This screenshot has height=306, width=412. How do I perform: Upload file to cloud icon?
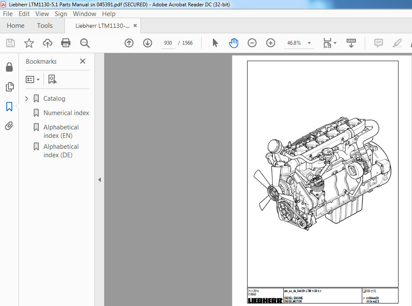point(48,43)
